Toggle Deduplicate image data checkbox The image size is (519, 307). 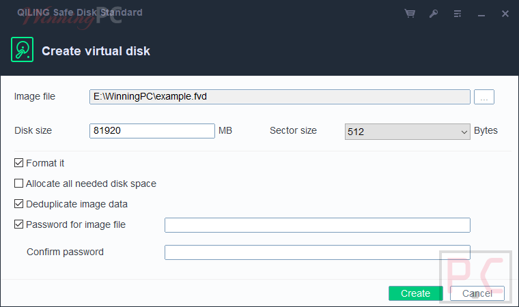tap(19, 204)
